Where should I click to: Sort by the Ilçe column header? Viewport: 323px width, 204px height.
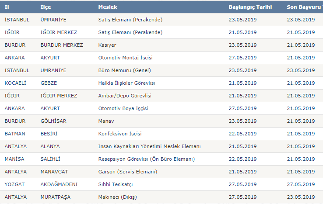(46, 7)
